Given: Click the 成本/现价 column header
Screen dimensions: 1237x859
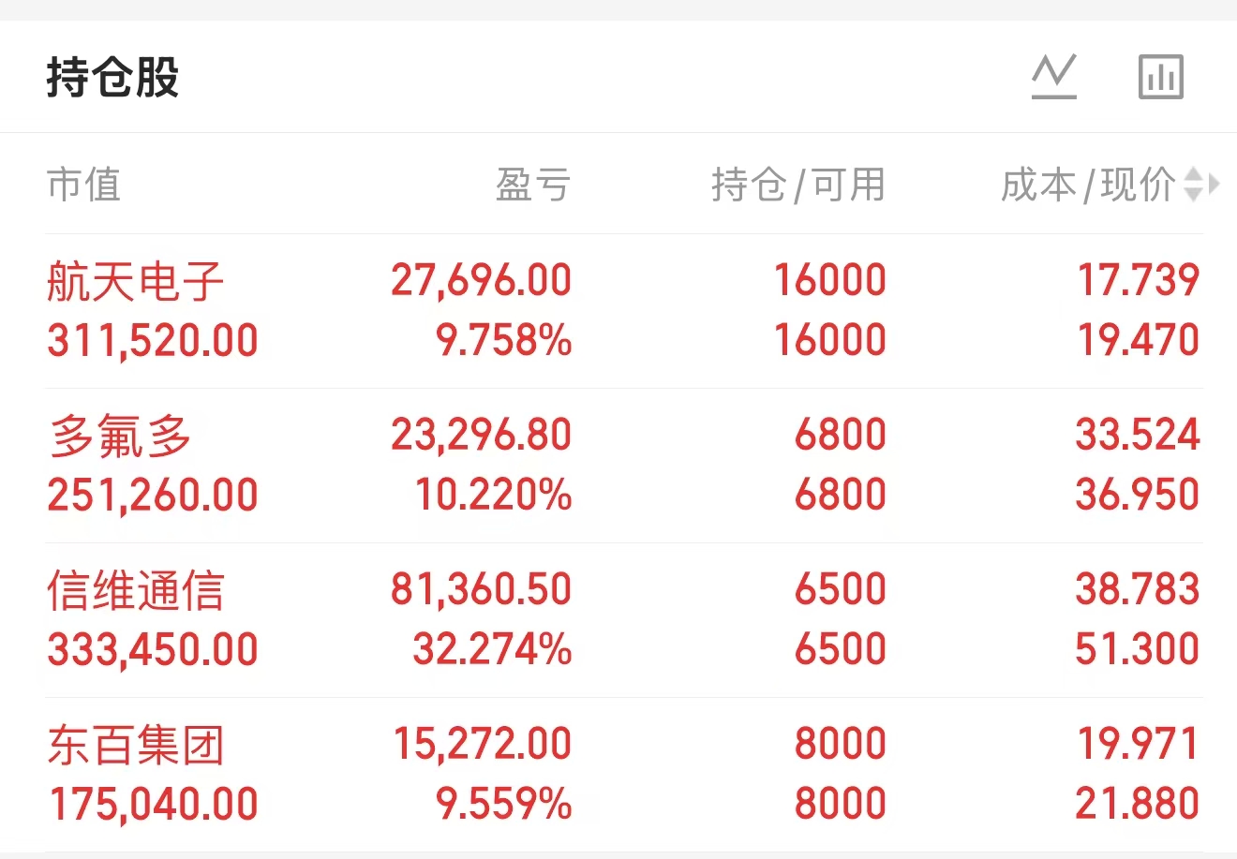Looking at the screenshot, I should (1087, 185).
